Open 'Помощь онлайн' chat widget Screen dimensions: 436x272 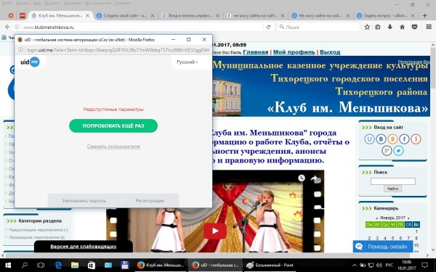383,247
